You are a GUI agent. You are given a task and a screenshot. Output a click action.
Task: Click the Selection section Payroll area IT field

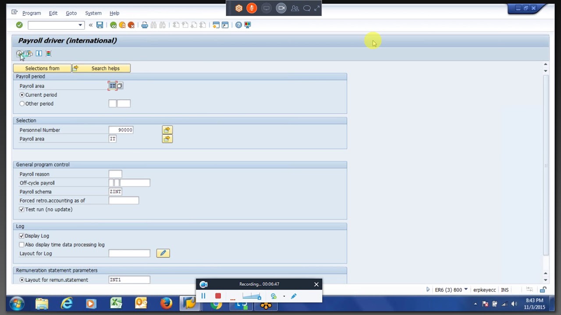pos(113,139)
